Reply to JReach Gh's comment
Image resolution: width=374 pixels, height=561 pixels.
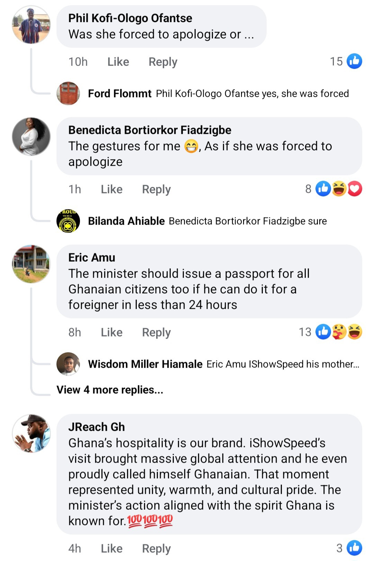tap(156, 549)
